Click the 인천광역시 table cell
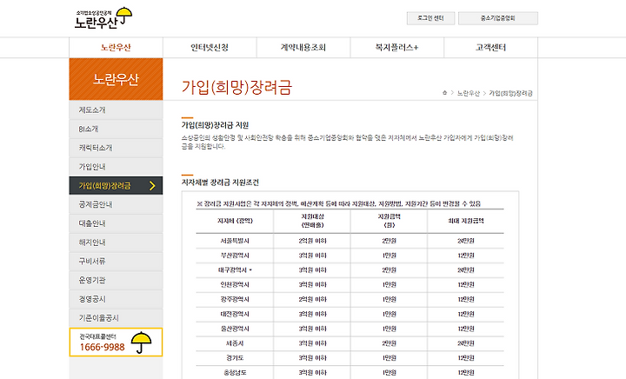The width and height of the screenshot is (626, 379). click(235, 285)
